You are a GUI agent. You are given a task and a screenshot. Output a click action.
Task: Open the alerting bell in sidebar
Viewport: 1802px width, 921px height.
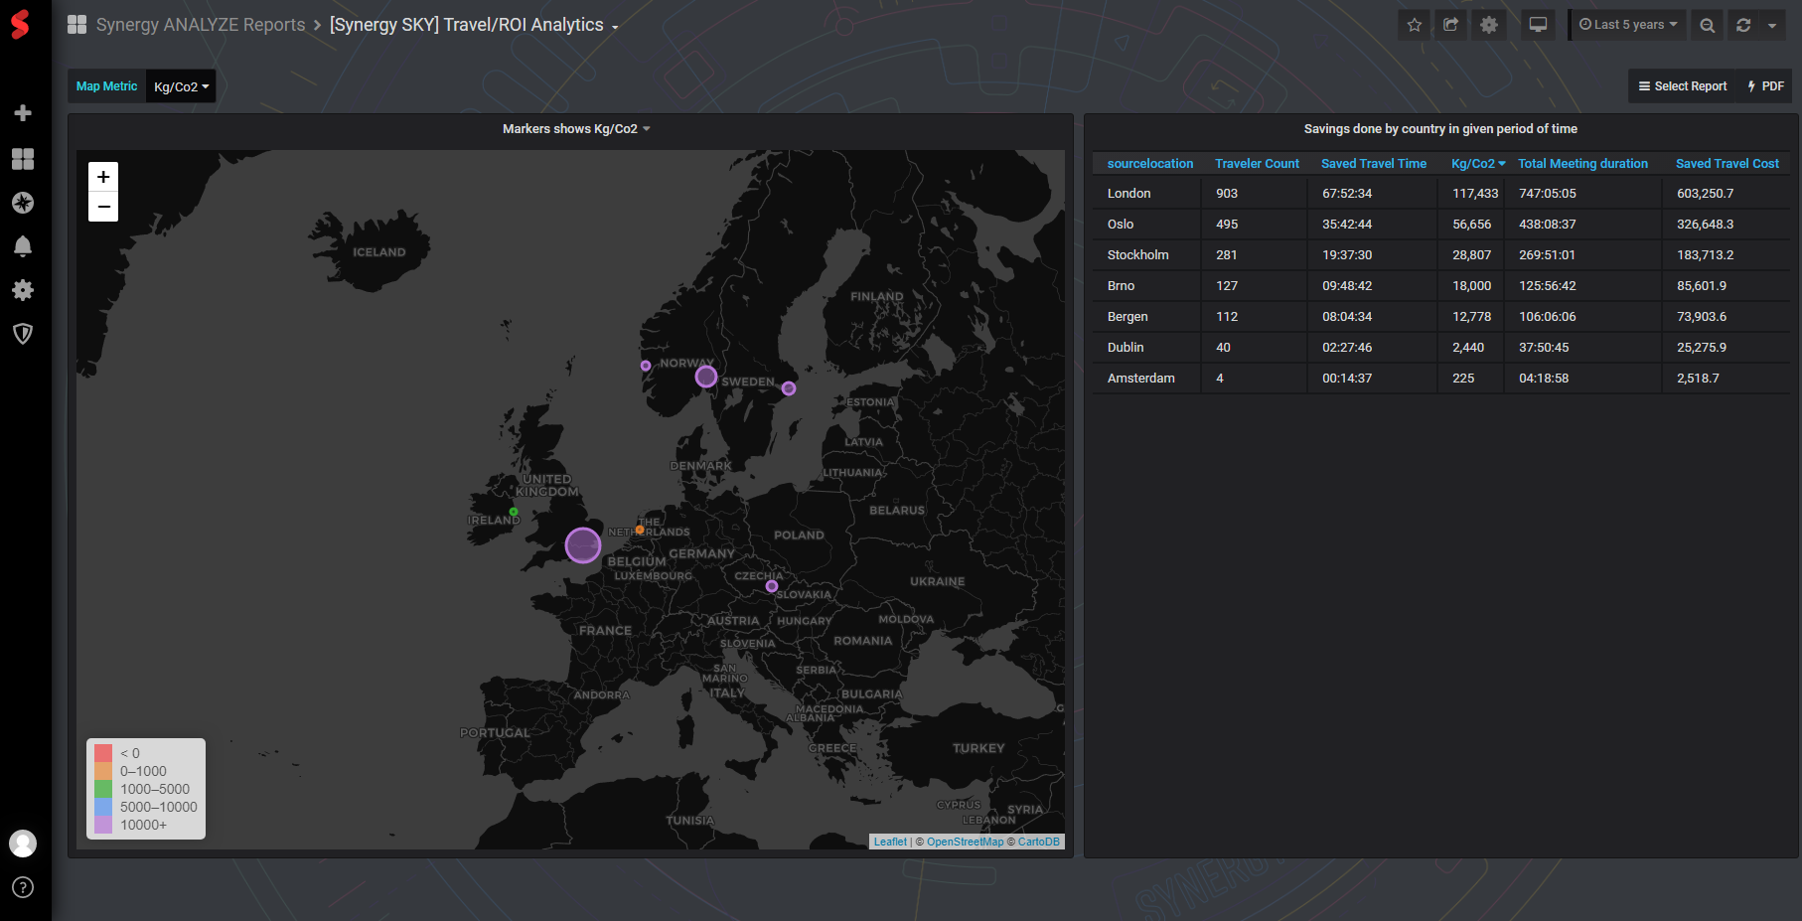pos(23,246)
